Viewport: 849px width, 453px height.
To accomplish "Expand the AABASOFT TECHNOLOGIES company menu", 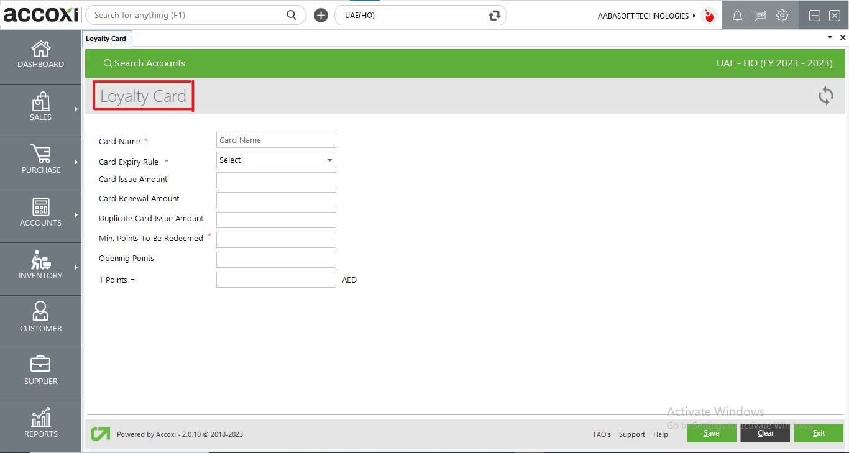I will [x=646, y=16].
